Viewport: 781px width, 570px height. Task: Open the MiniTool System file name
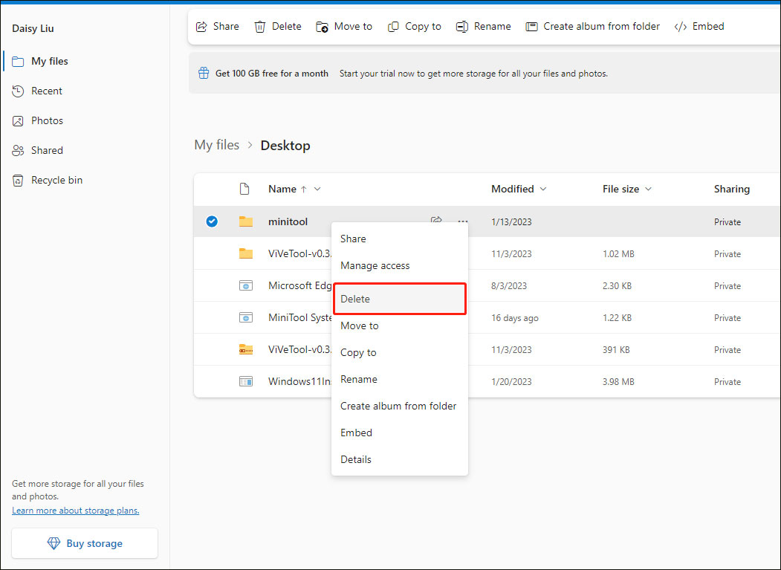pyautogui.click(x=300, y=317)
